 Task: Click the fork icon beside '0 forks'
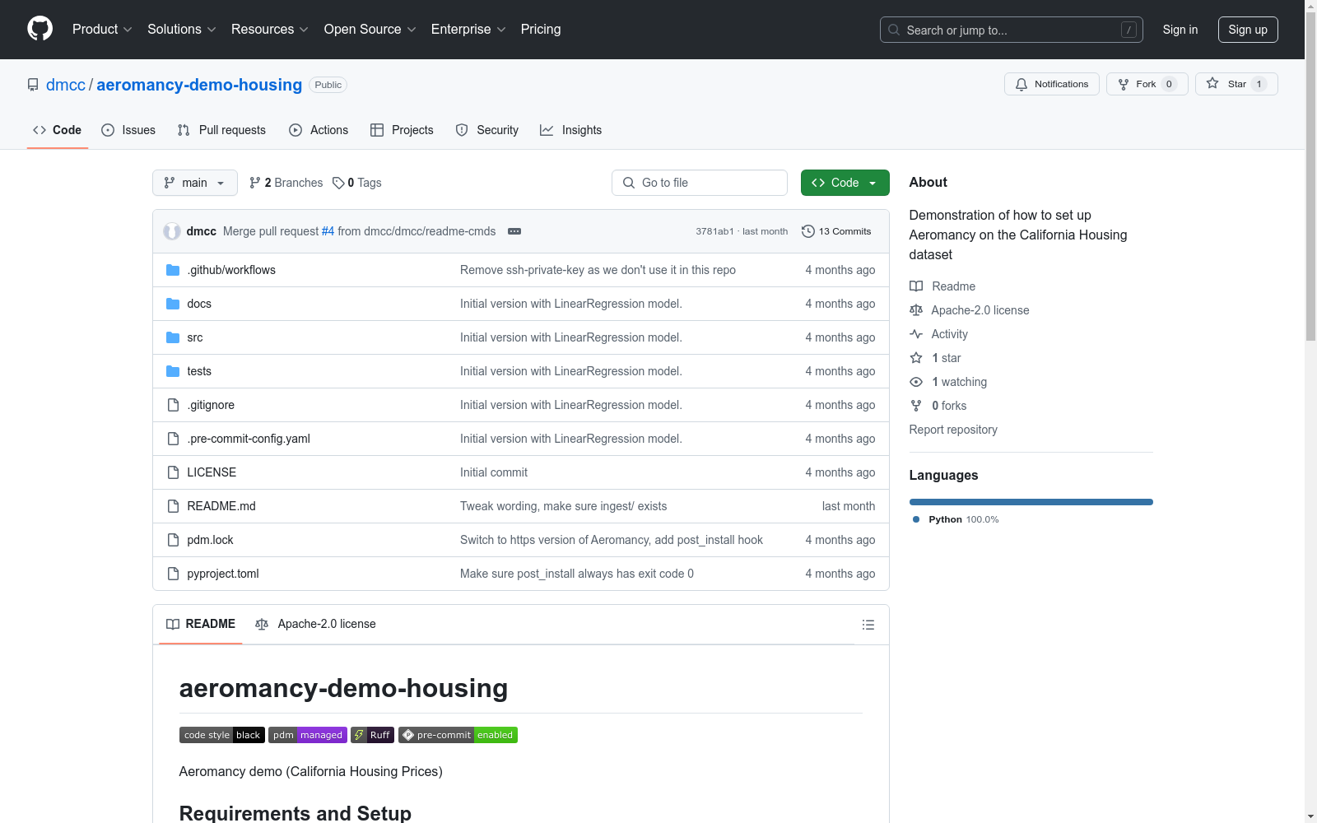click(x=916, y=406)
